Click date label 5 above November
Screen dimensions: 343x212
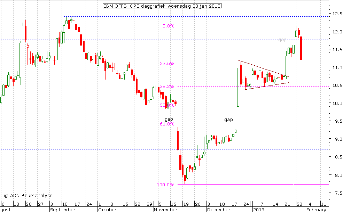(x=160, y=204)
